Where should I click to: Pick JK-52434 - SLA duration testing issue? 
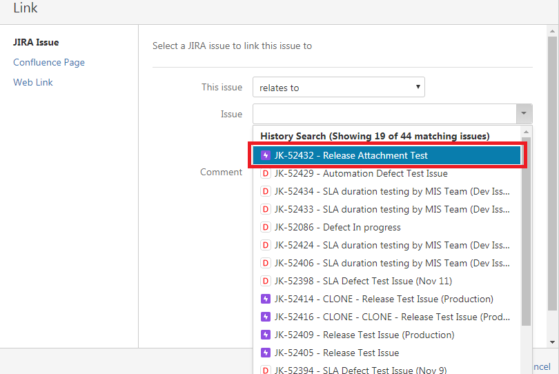386,191
